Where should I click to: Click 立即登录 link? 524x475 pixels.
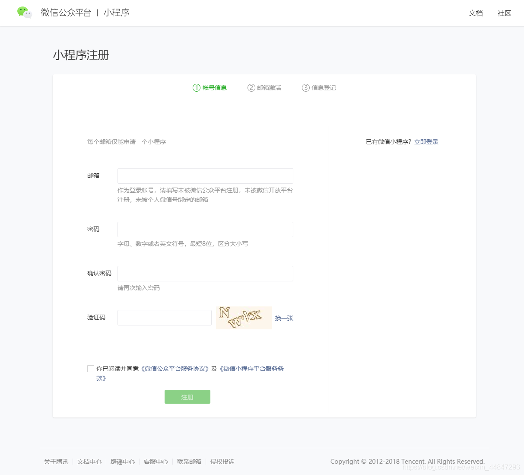click(426, 142)
